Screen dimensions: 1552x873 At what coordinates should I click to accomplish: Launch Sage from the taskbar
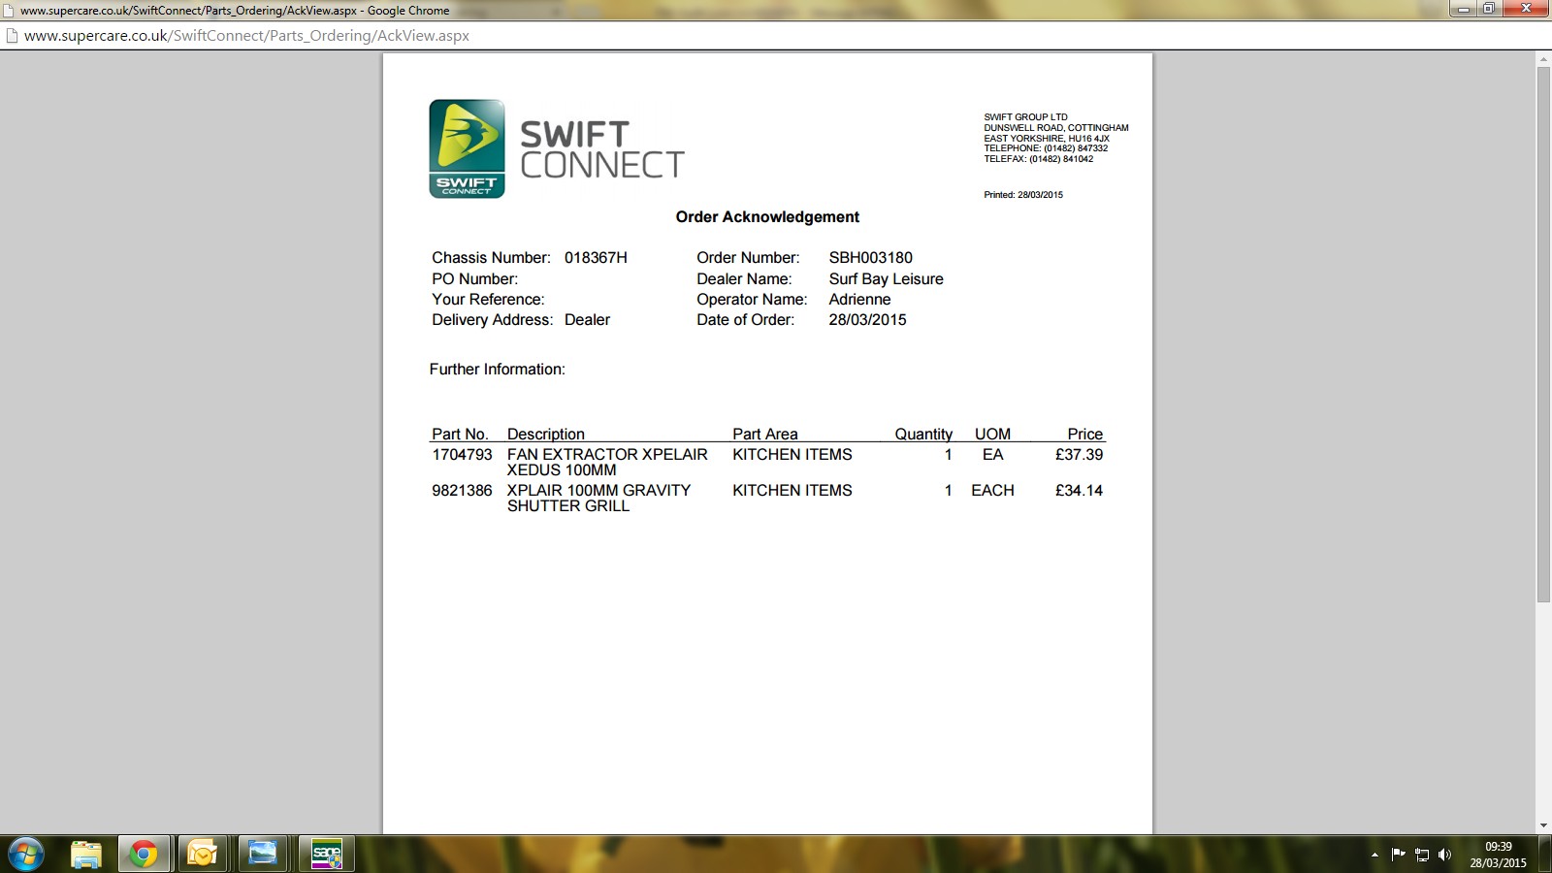[326, 854]
